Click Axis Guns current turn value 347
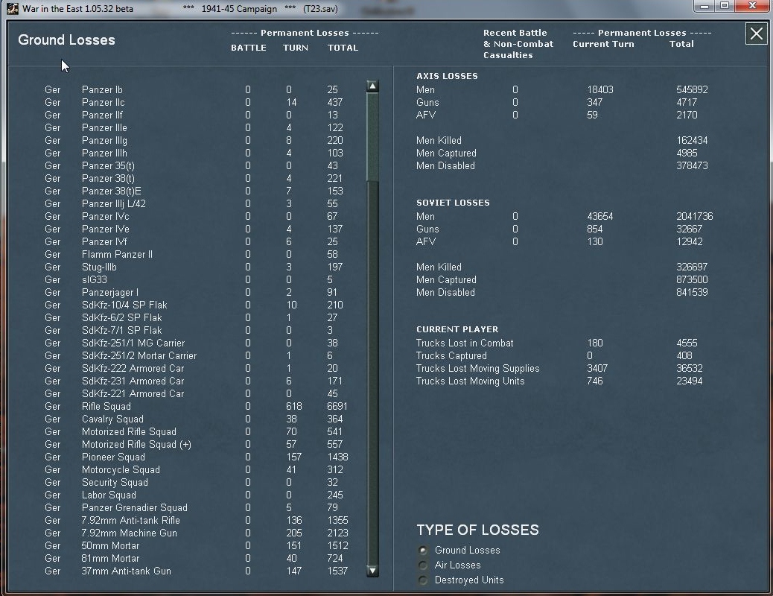 pyautogui.click(x=595, y=103)
